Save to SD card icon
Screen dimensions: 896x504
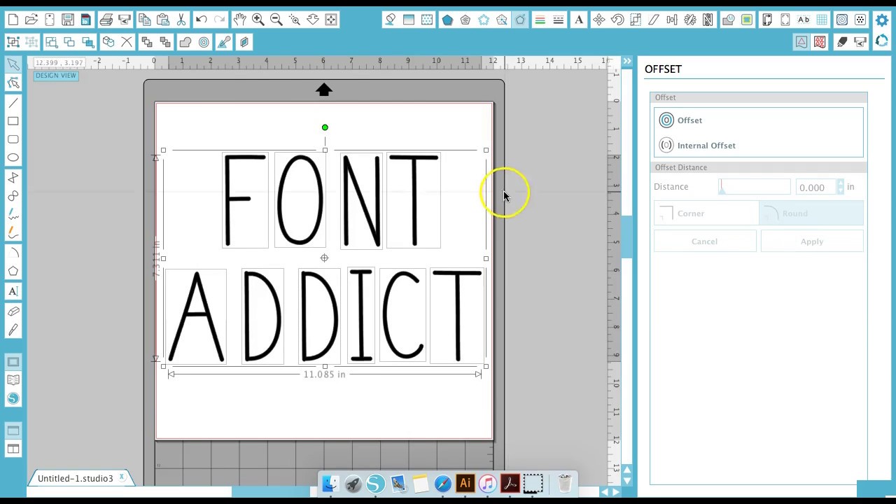click(x=86, y=20)
